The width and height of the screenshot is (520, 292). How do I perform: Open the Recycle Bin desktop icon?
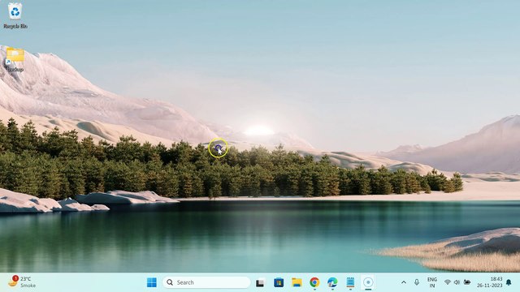coord(15,15)
